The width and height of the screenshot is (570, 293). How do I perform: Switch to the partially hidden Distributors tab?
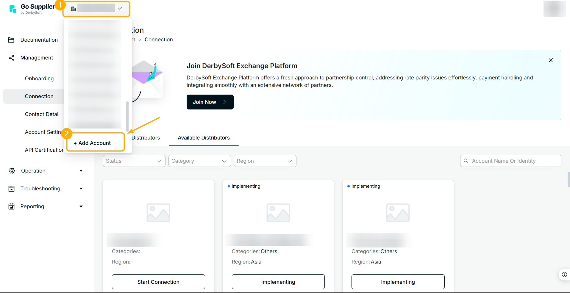[146, 138]
